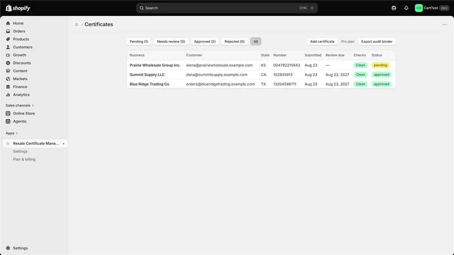This screenshot has width=454, height=255.
Task: Click the Content icon
Action: [8, 71]
